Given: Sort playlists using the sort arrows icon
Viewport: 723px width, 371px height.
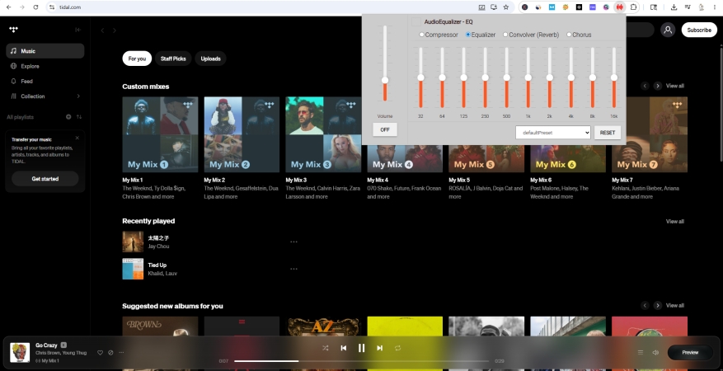Looking at the screenshot, I should (x=79, y=117).
